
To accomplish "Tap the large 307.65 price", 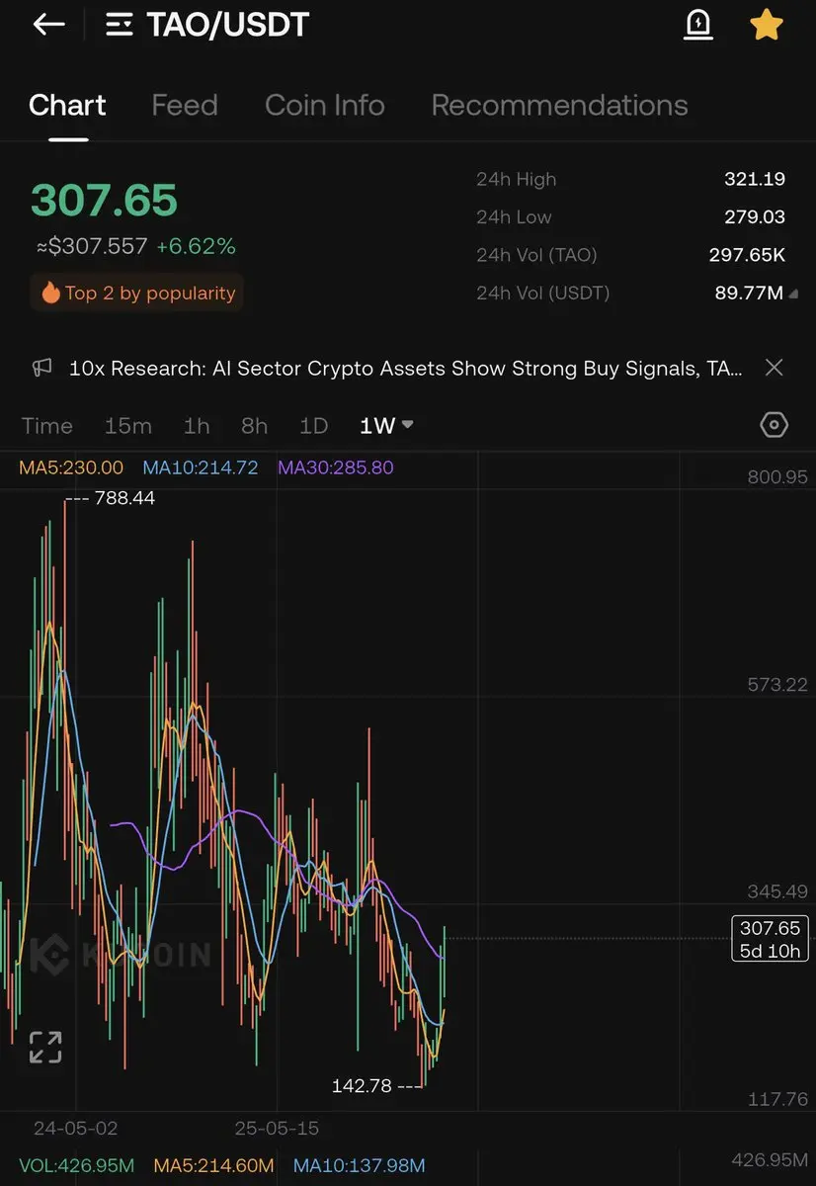I will (105, 201).
